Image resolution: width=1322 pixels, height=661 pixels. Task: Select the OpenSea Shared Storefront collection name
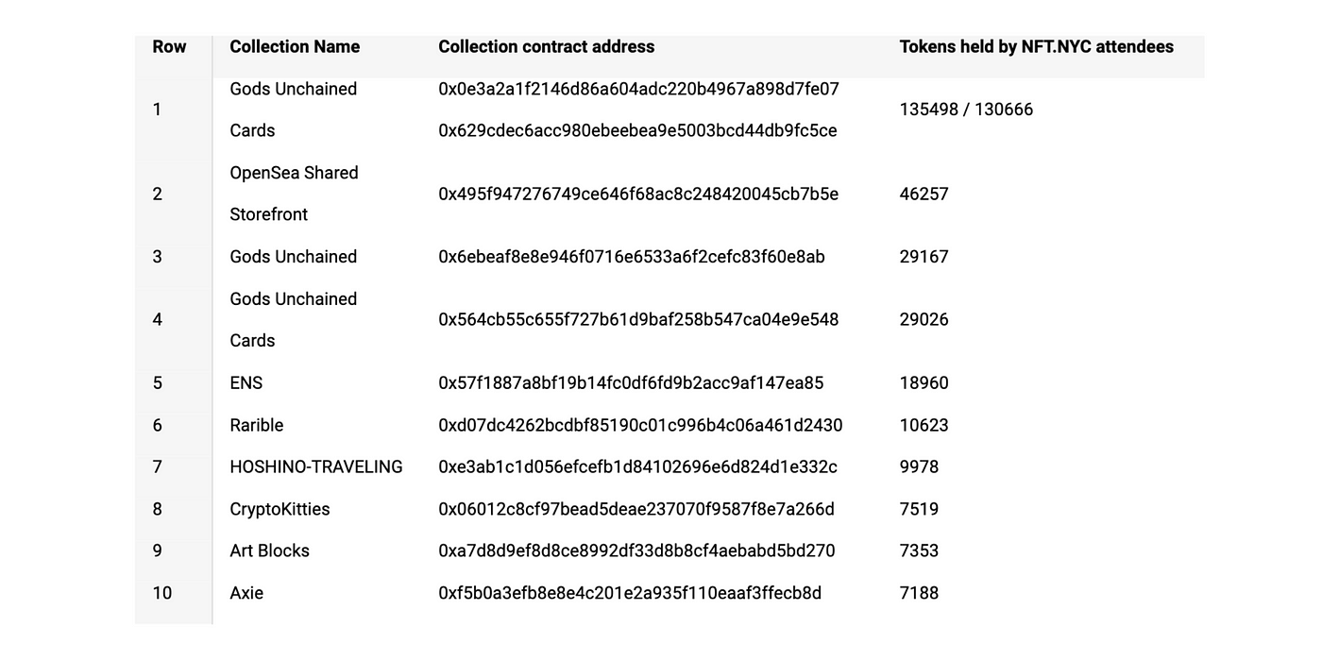(294, 194)
